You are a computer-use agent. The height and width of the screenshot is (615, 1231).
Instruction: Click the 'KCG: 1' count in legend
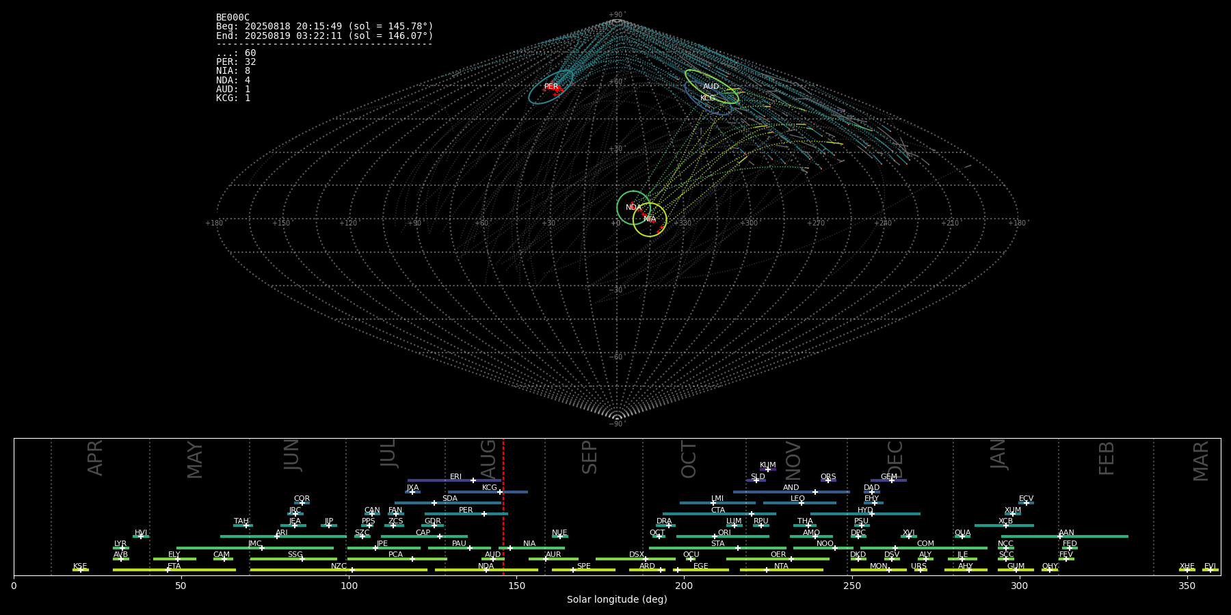click(233, 98)
